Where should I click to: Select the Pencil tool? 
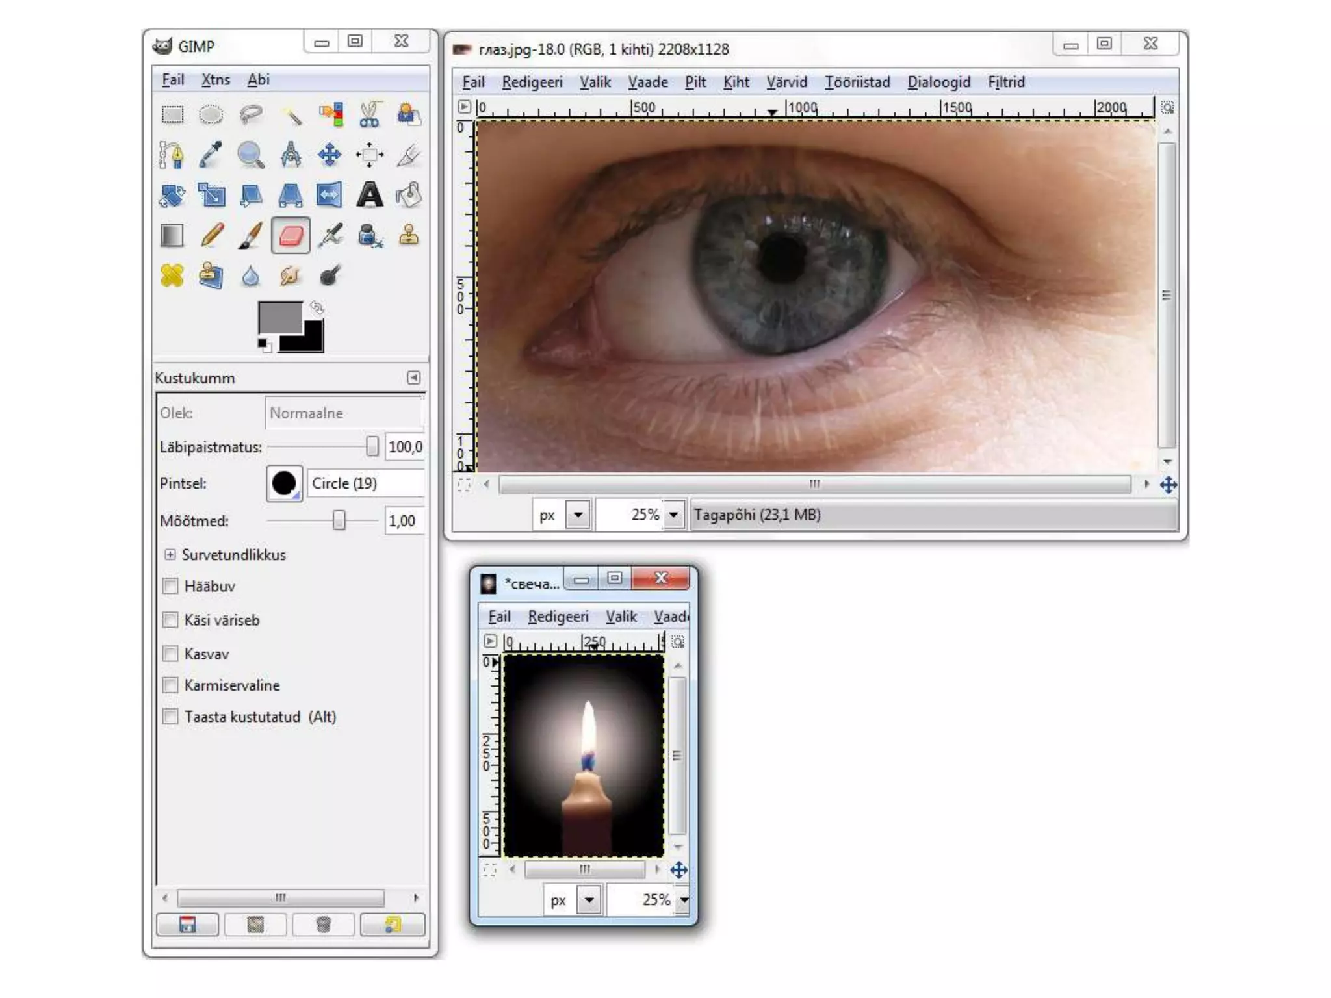click(x=212, y=235)
